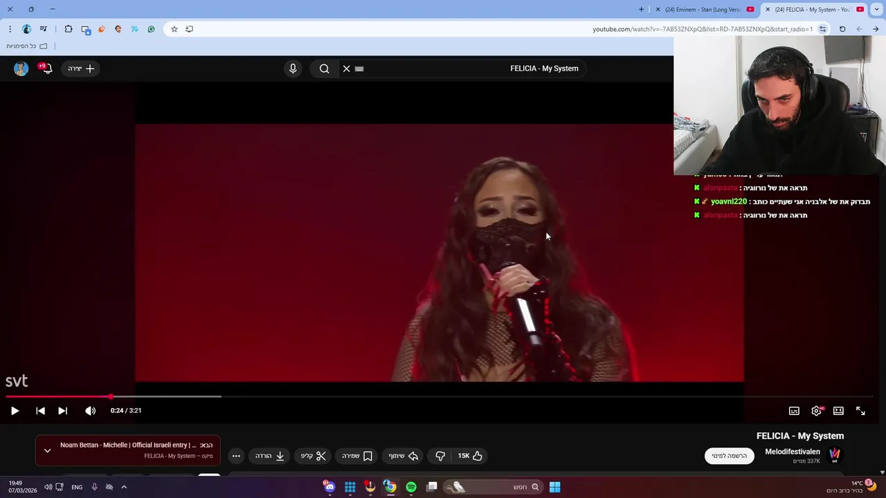
Task: Open the share dialog (שיתוף)
Action: point(404,456)
